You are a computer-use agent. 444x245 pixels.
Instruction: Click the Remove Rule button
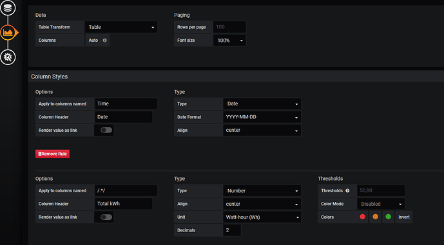(52, 154)
